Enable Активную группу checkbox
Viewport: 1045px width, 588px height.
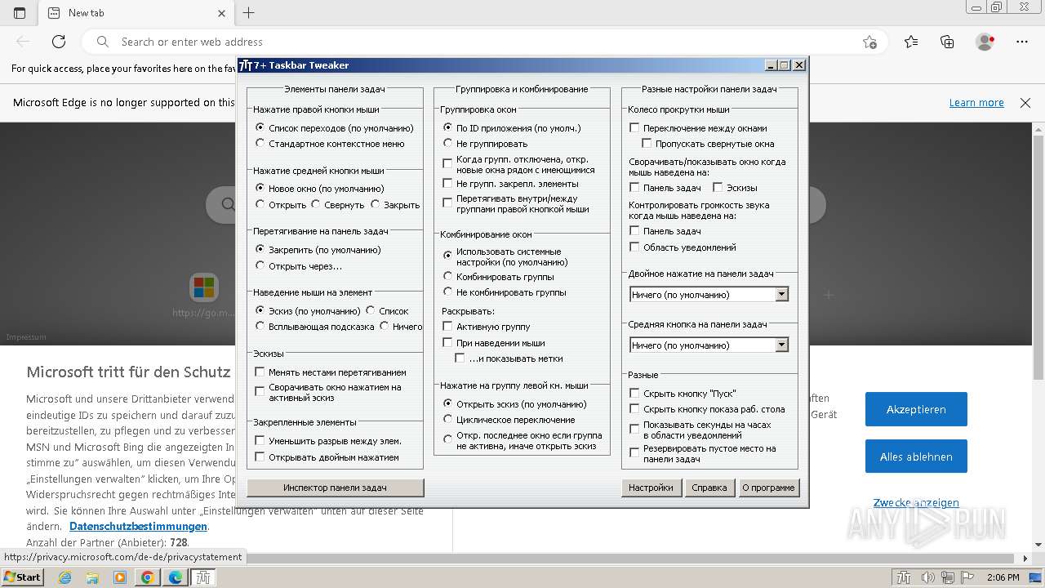click(486, 327)
